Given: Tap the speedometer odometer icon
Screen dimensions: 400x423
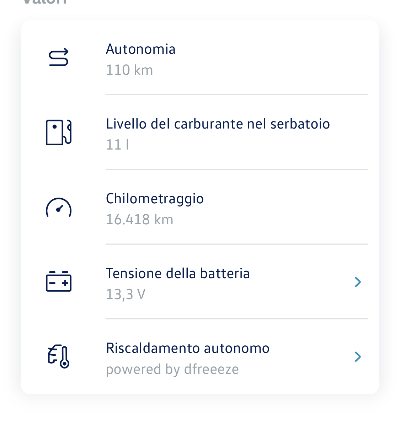Looking at the screenshot, I should pos(58,208).
